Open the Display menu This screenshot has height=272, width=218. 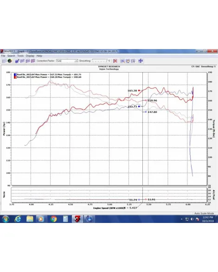click(x=30, y=56)
